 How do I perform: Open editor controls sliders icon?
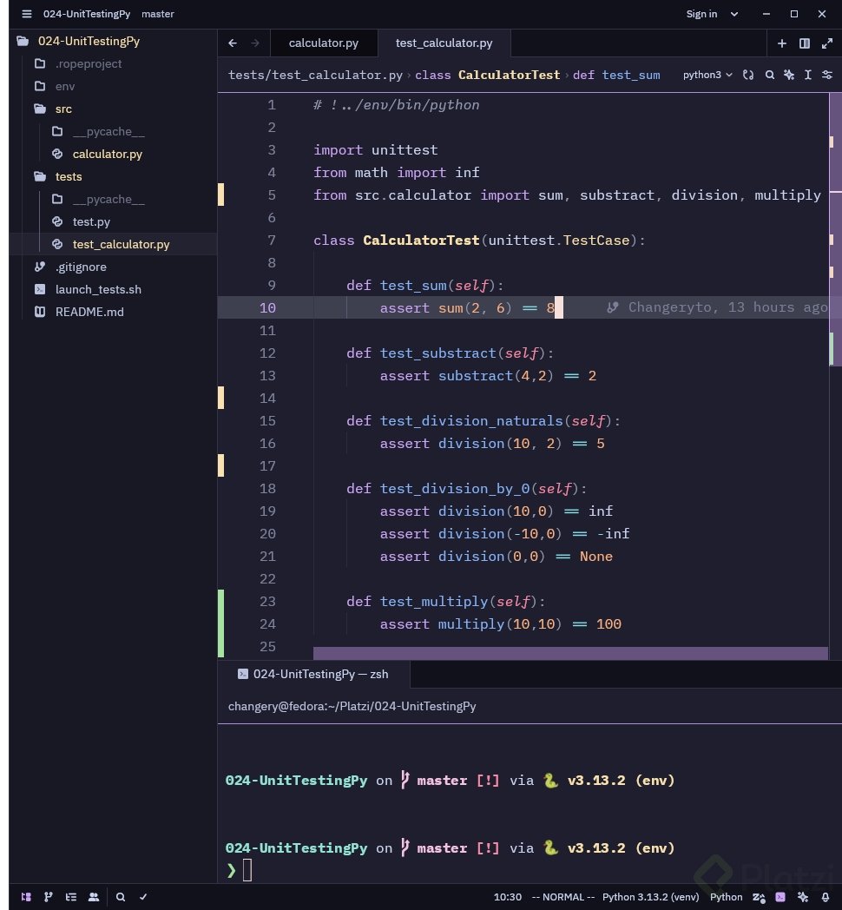(827, 75)
